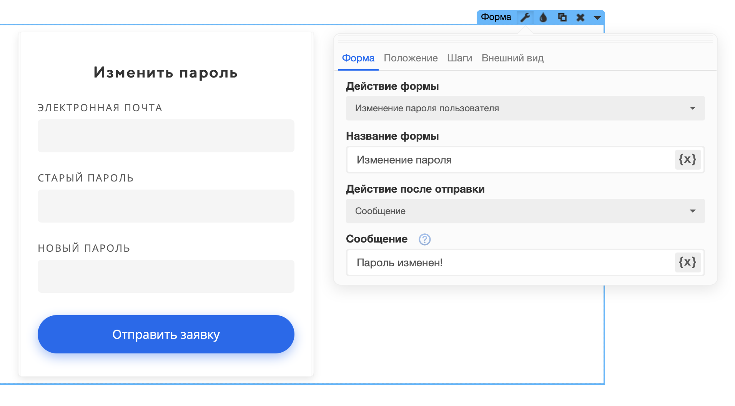Delete the form block with X icon
Image resolution: width=735 pixels, height=406 pixels.
tap(580, 17)
